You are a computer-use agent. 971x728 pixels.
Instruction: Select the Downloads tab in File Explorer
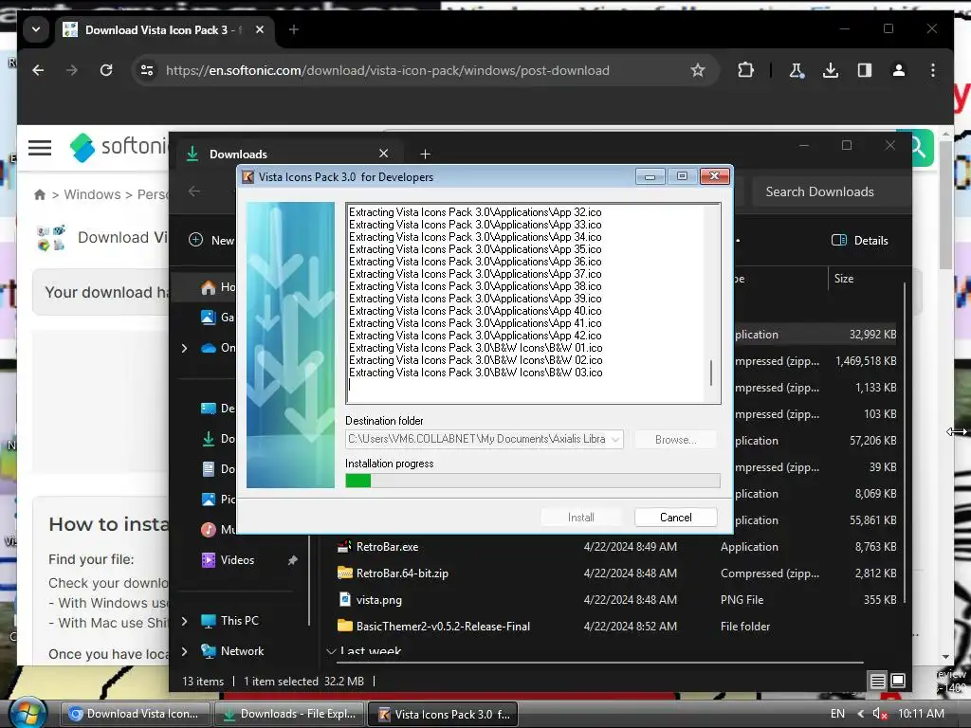pos(290,154)
